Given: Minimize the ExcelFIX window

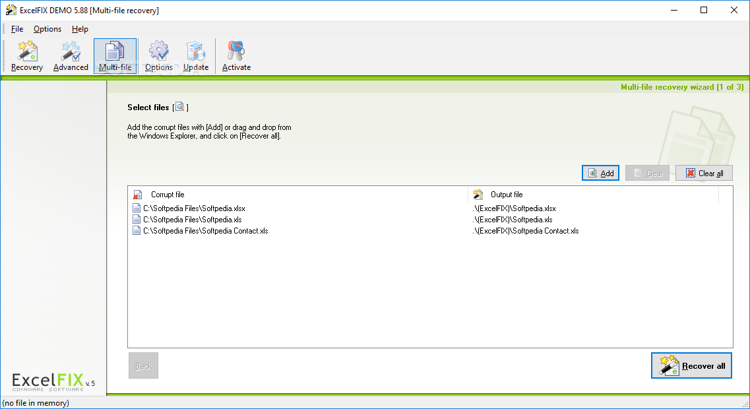Looking at the screenshot, I should [x=674, y=10].
